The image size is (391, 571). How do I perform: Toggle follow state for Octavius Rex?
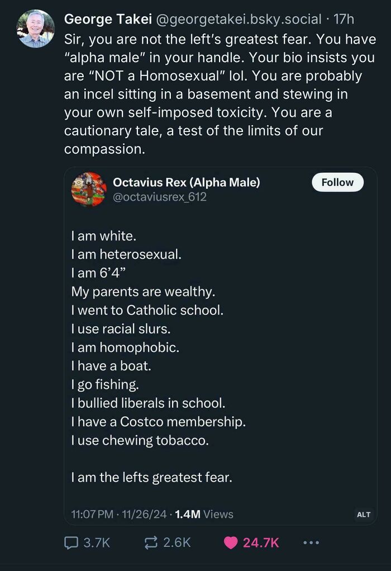(x=337, y=182)
